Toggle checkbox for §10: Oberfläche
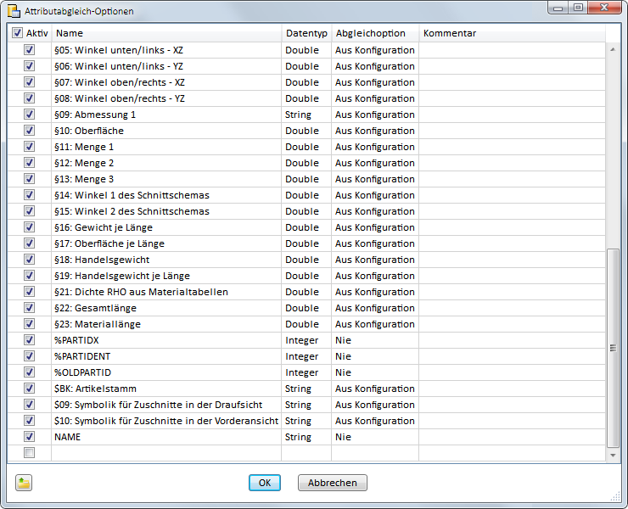This screenshot has height=509, width=628. tap(29, 131)
